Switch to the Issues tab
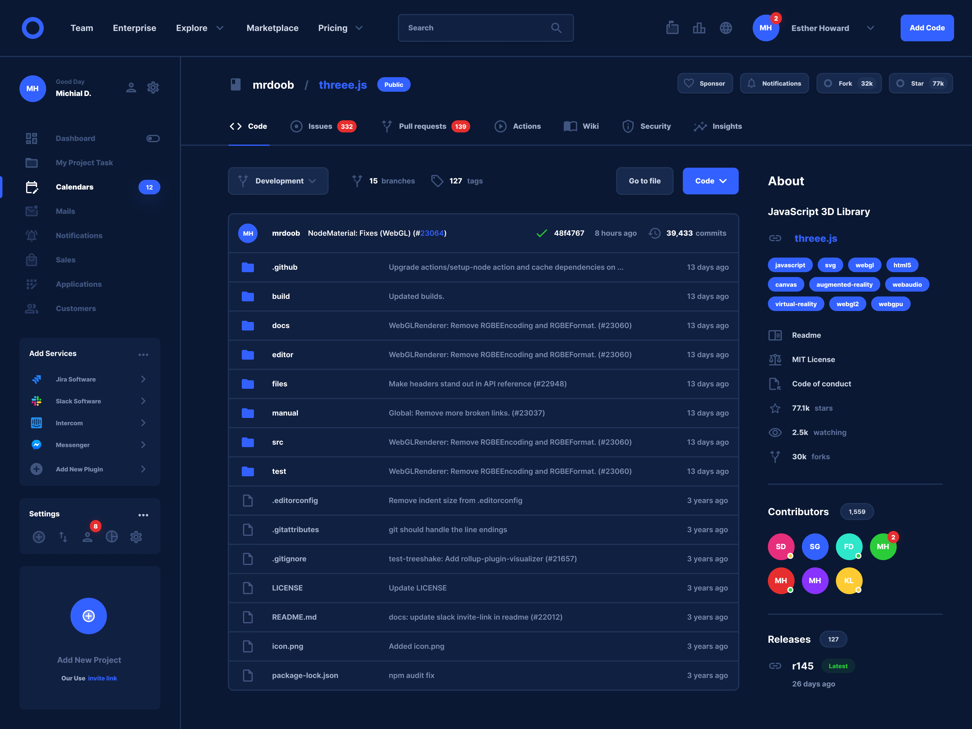 (x=323, y=126)
